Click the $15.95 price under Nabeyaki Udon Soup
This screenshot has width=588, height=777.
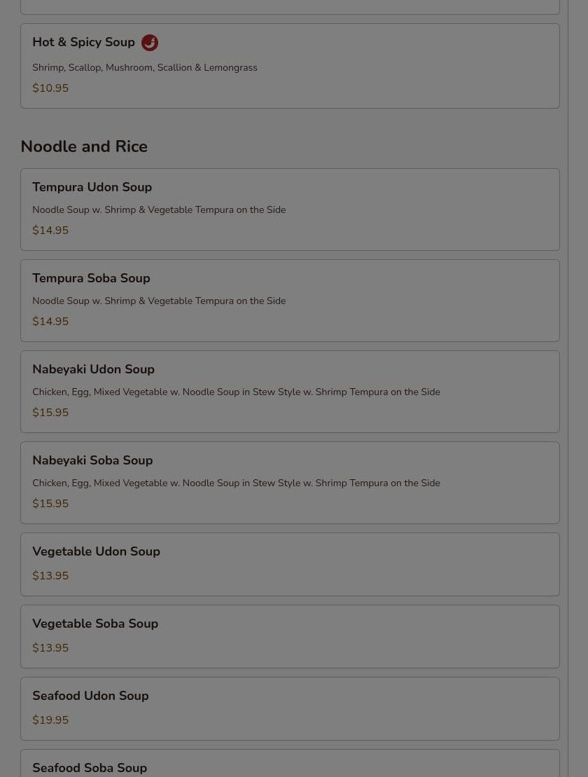pos(50,413)
